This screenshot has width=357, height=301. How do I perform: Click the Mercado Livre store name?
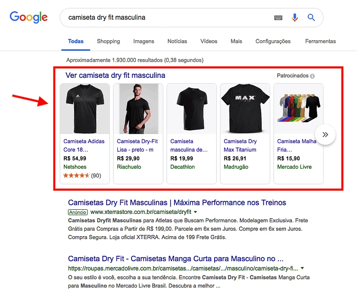(x=294, y=167)
